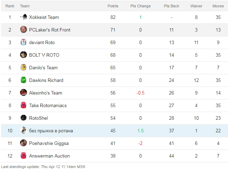Click Poehavshie Giggsa team avatar
This screenshot has width=228, height=174.
coord(24,143)
